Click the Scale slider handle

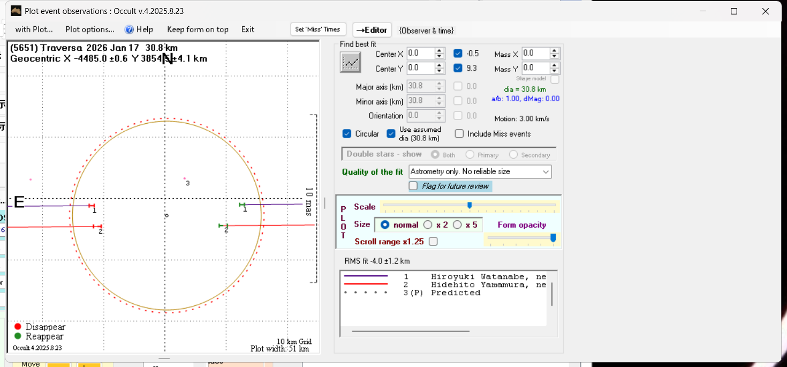coord(470,205)
